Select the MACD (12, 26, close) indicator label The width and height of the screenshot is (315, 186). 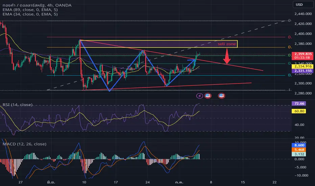coord(25,144)
